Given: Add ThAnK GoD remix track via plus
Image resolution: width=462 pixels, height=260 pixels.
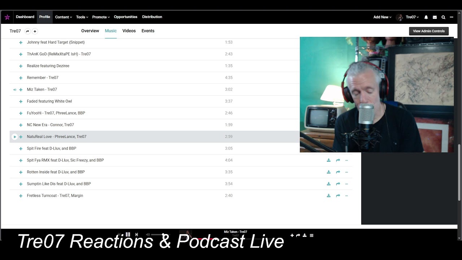Looking at the screenshot, I should (21, 54).
